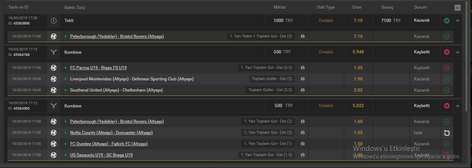Screen dimensions: 472x168
Task: Collapse the Kombine bet 45364768 details
Action: [458, 52]
